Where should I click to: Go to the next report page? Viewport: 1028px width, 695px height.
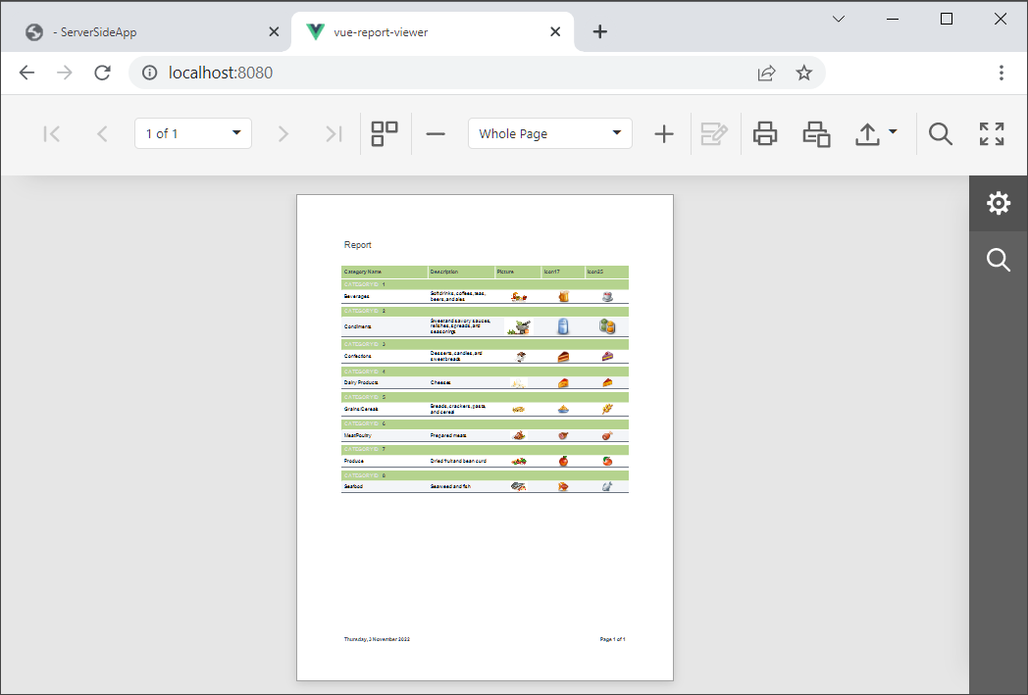click(x=283, y=133)
